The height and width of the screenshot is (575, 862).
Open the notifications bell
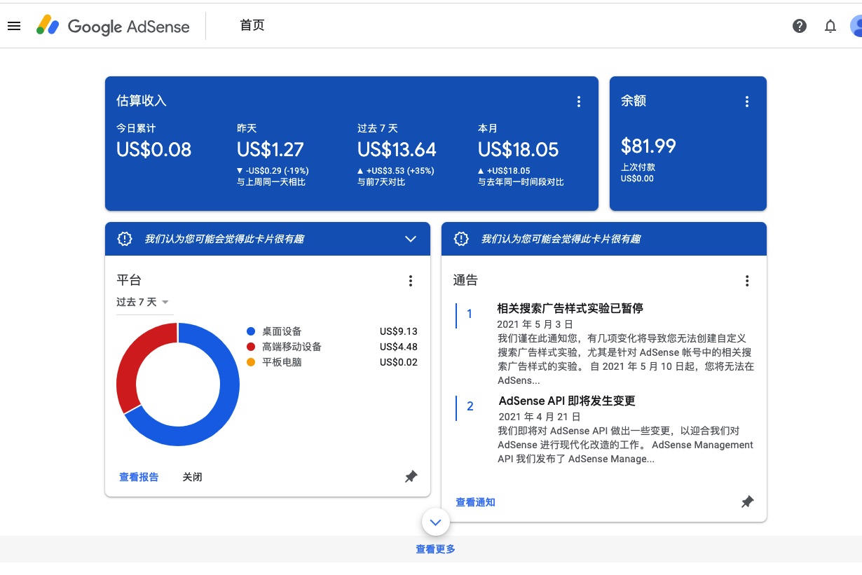830,26
